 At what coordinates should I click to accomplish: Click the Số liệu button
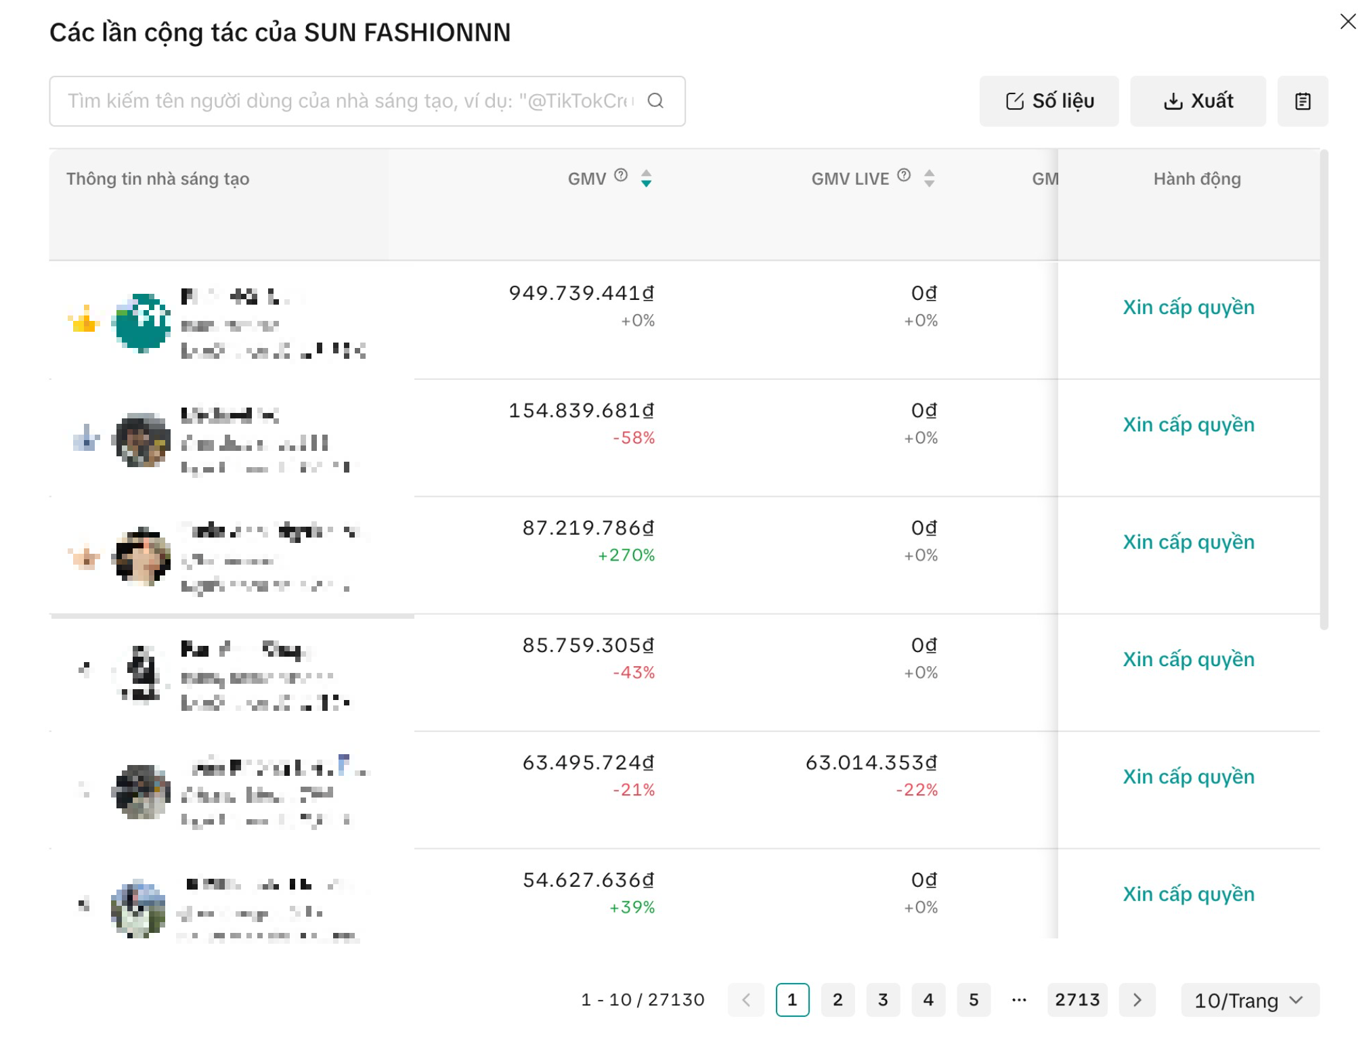1049,101
